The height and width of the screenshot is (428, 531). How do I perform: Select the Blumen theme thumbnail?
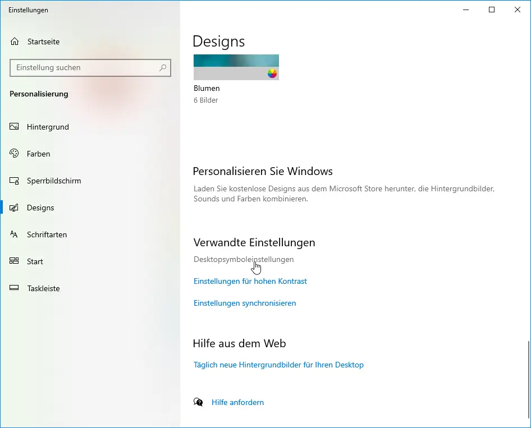point(236,67)
